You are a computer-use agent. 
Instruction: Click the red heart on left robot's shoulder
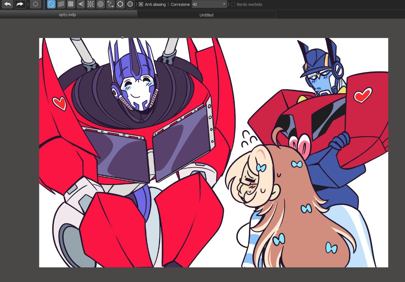pos(59,103)
